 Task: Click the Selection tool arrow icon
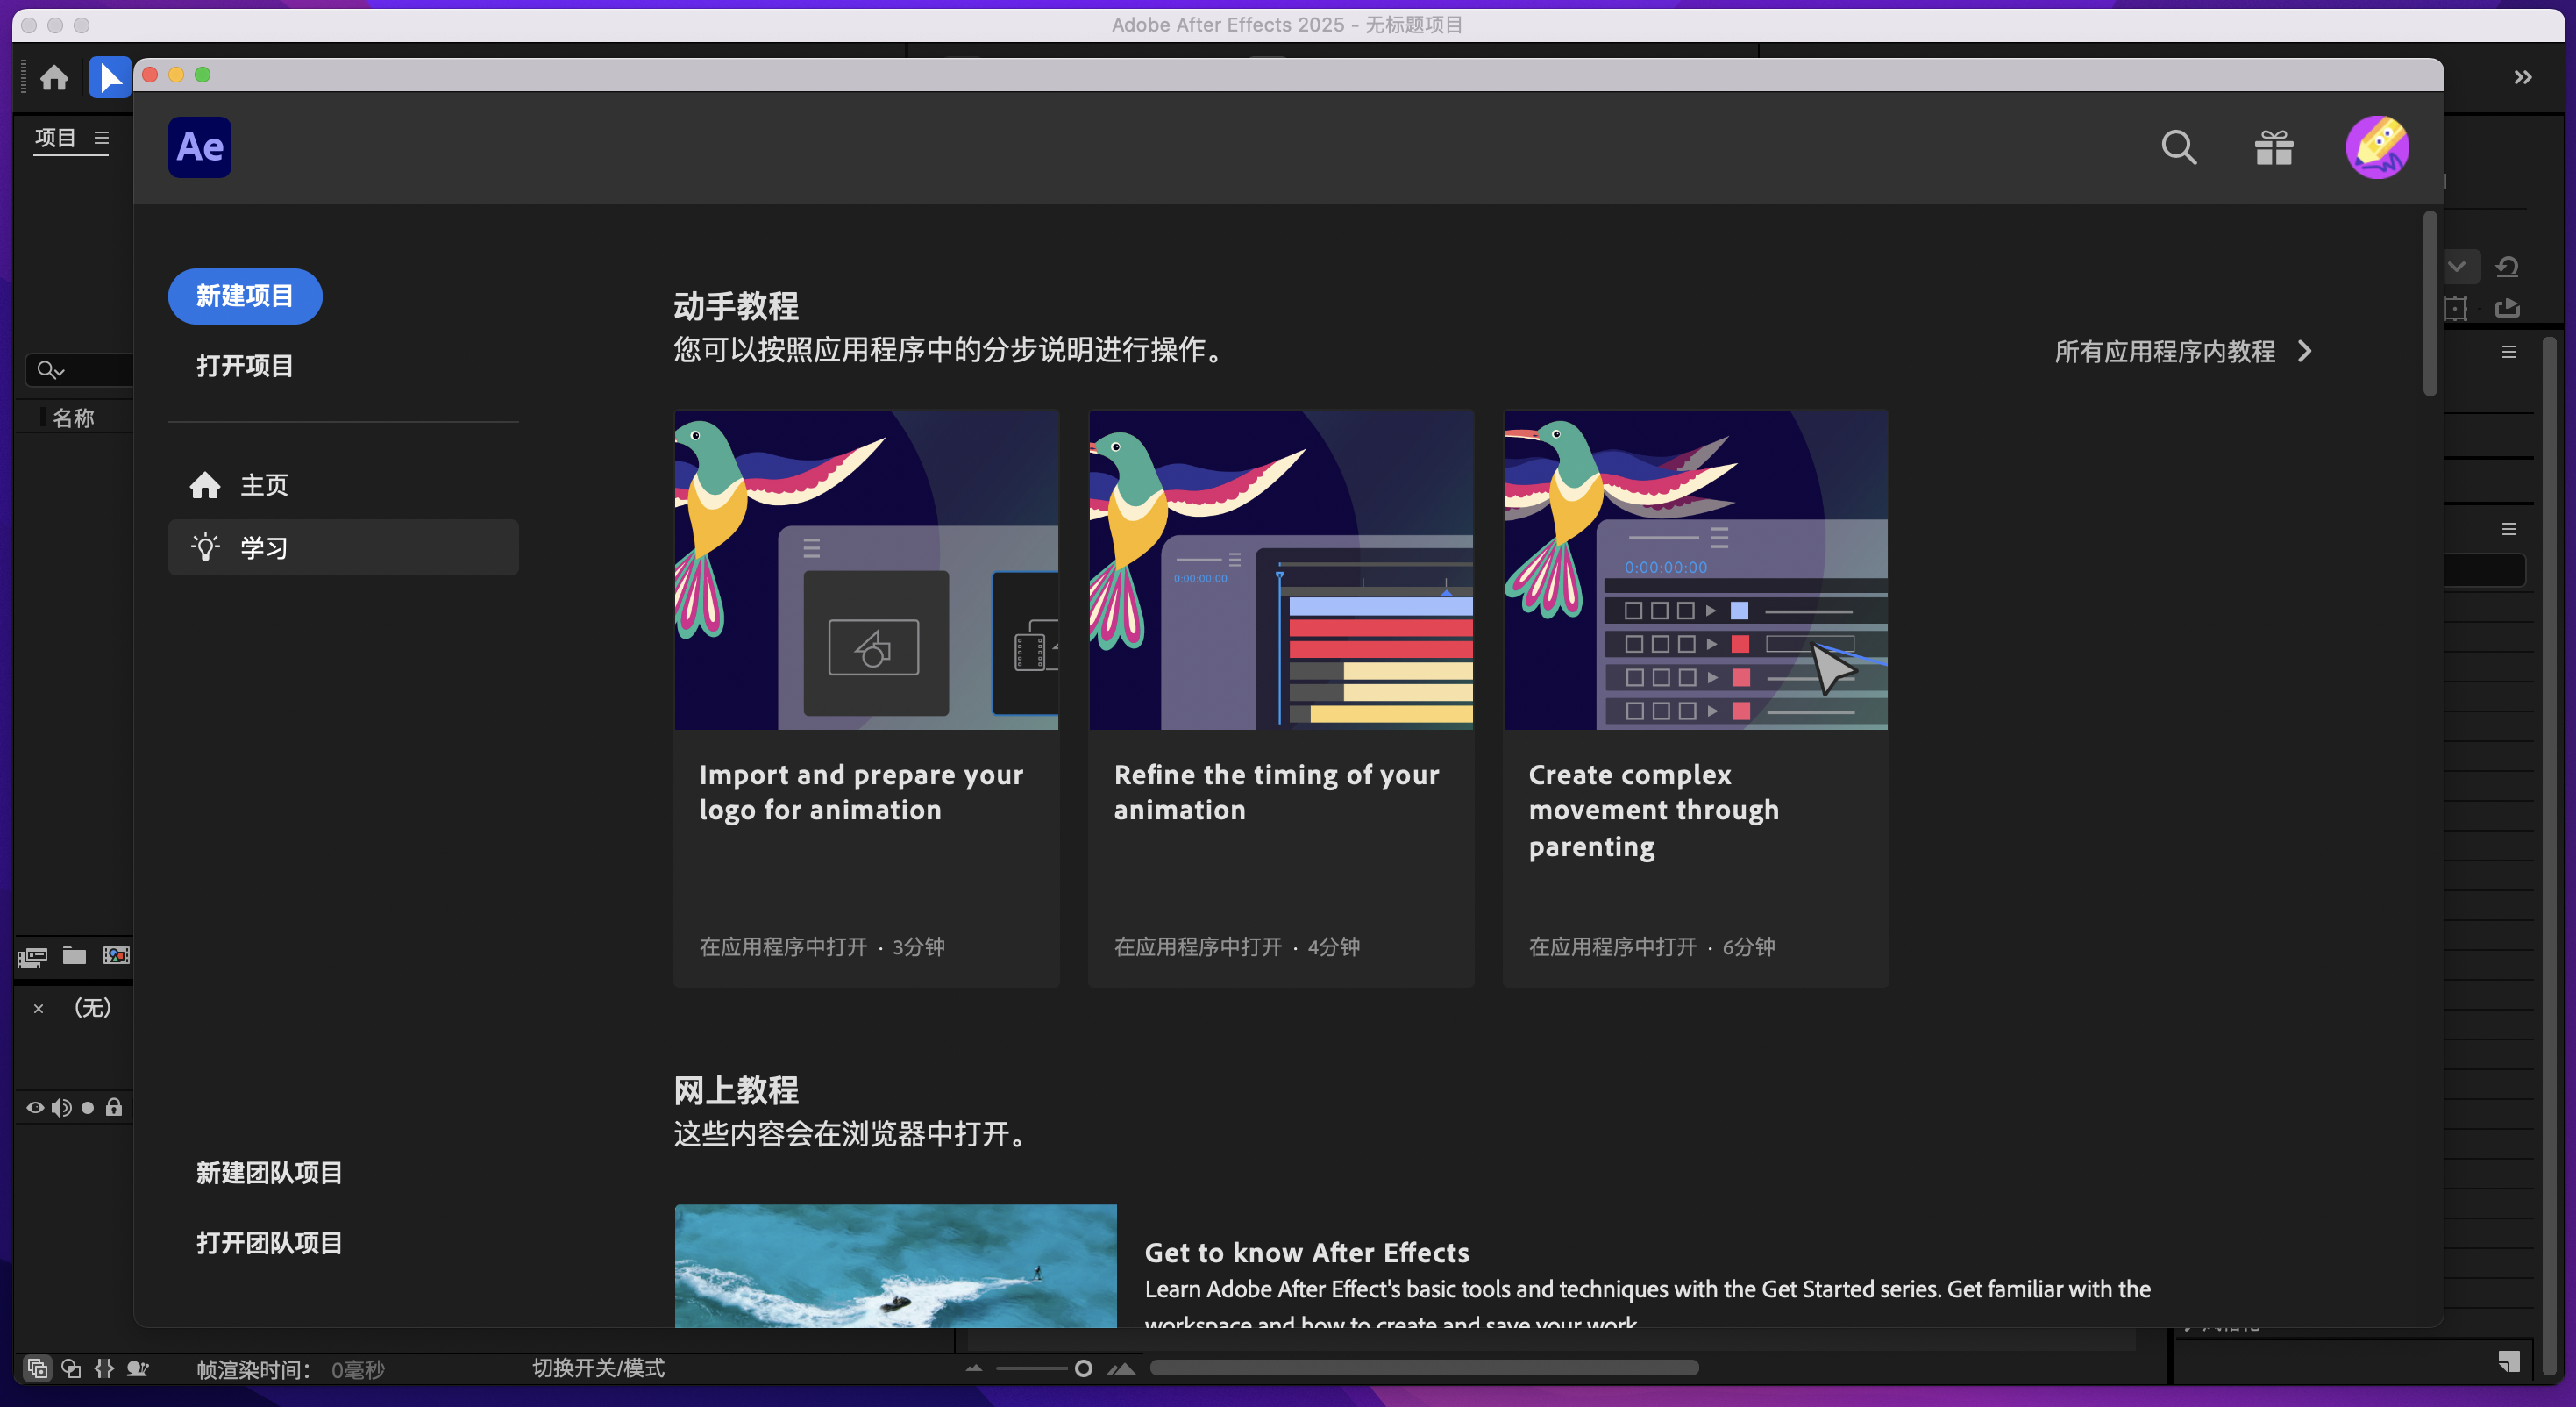(x=110, y=77)
